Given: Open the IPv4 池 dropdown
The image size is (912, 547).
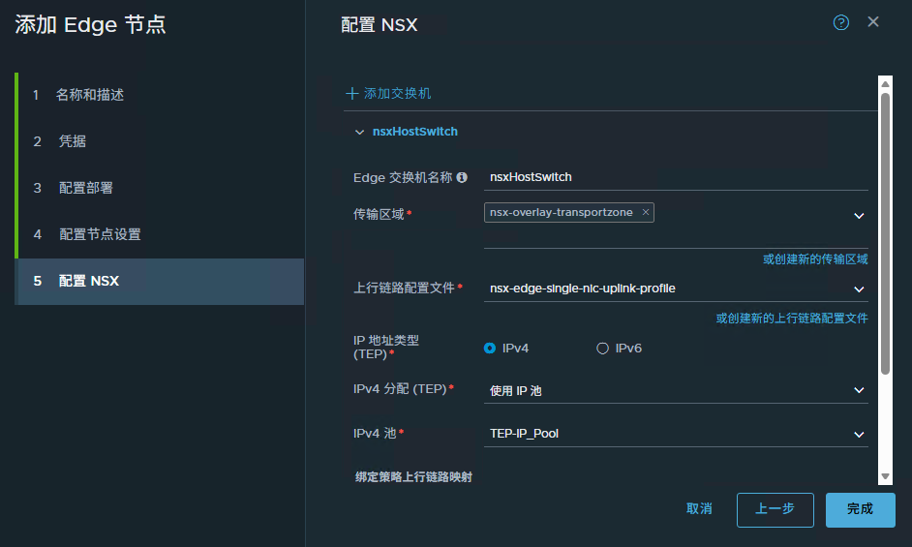Looking at the screenshot, I should pyautogui.click(x=858, y=434).
